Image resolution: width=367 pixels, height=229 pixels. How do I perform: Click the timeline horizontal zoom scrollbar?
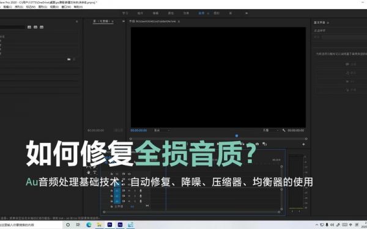pos(191,212)
